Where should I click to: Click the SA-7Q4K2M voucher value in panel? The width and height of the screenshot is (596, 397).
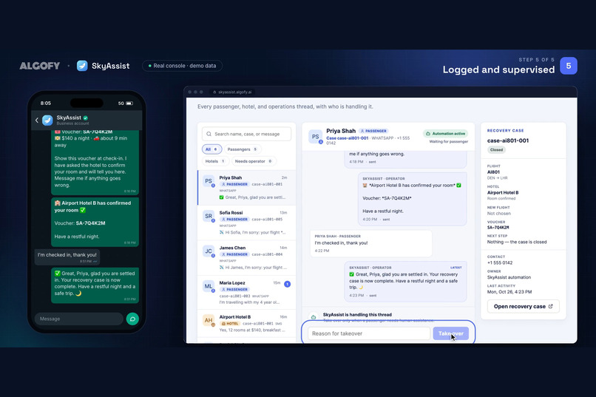point(498,228)
